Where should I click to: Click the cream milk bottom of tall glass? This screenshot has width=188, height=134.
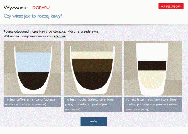pos(152,80)
